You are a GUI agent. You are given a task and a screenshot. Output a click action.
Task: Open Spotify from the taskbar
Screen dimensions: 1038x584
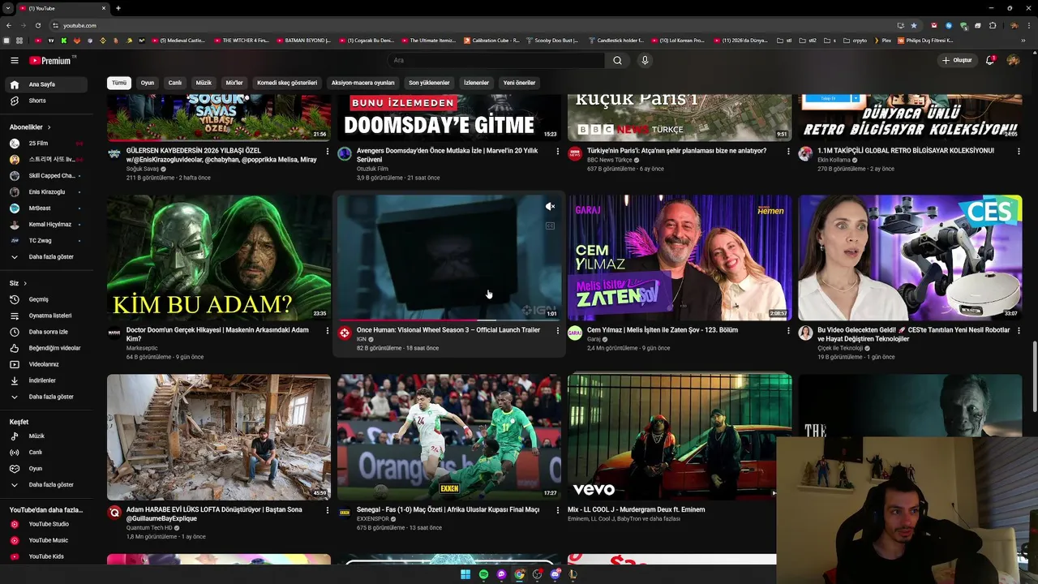point(483,574)
